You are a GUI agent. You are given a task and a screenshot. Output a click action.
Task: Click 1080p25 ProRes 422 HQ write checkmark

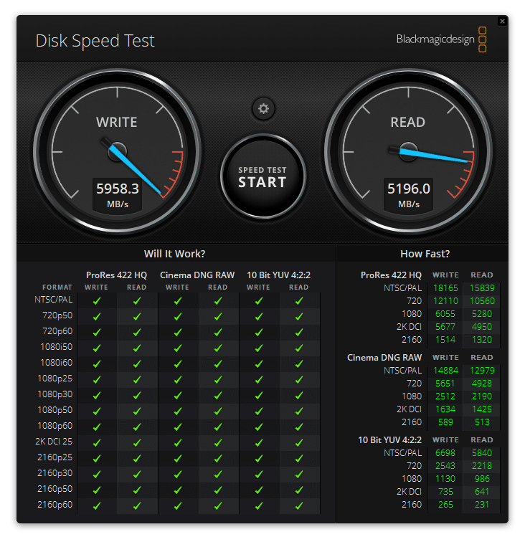point(97,379)
